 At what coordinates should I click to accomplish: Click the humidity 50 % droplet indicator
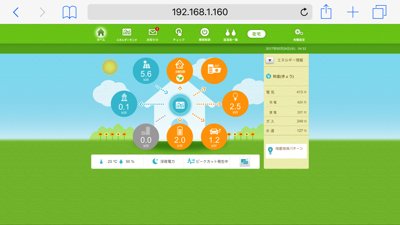127,161
